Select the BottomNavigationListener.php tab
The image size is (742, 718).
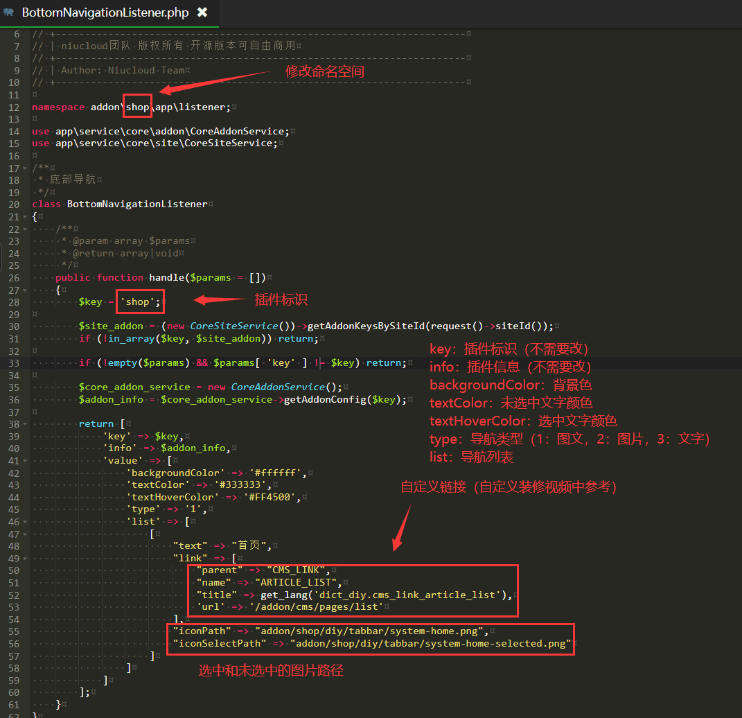(104, 12)
